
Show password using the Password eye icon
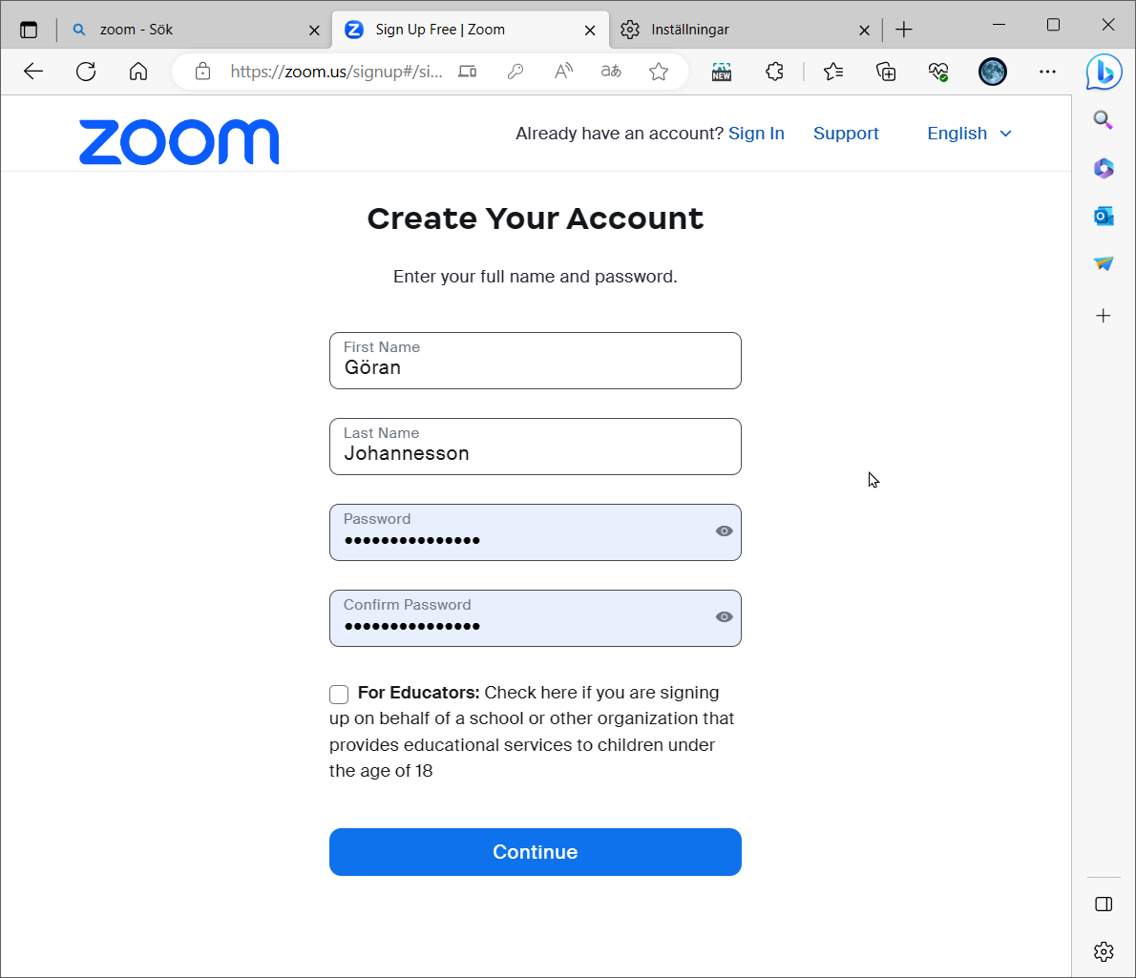click(725, 531)
